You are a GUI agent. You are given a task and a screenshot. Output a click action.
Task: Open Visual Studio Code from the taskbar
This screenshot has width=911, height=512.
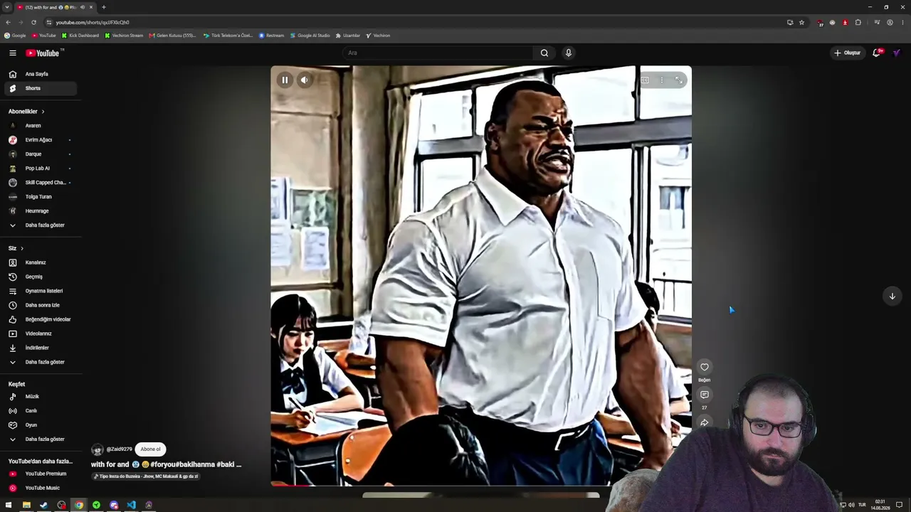(x=131, y=505)
